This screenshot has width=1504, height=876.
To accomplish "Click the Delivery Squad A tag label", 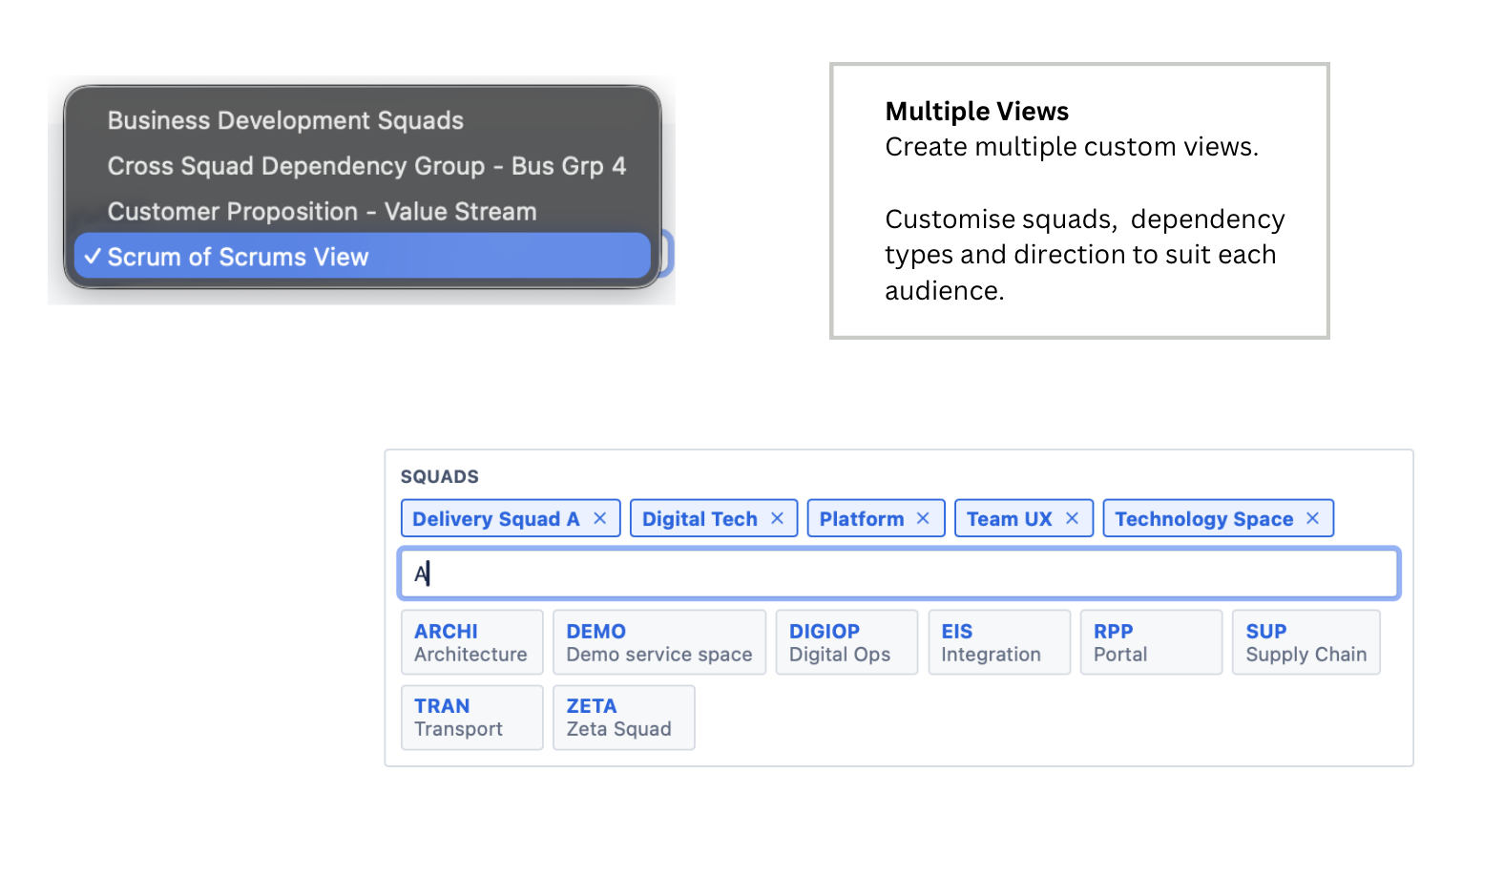I will 495,519.
